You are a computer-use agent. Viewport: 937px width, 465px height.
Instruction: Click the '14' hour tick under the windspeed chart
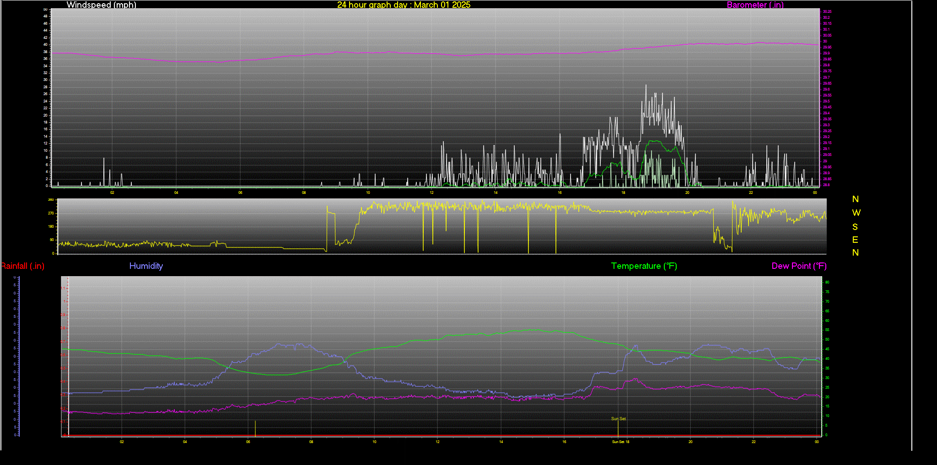tap(495, 192)
